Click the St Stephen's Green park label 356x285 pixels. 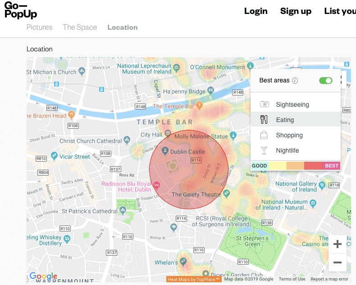tap(252, 241)
